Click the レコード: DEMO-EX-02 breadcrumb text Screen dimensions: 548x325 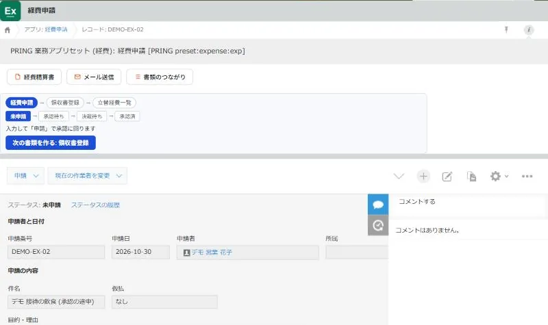pyautogui.click(x=112, y=29)
